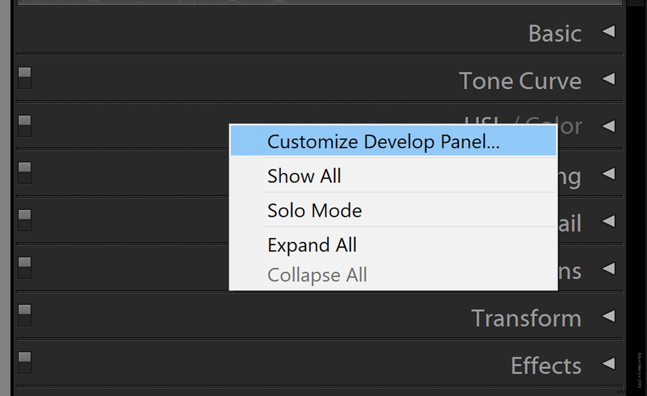Image resolution: width=647 pixels, height=396 pixels.
Task: Expand the Detail panel via its triangle
Action: [609, 221]
